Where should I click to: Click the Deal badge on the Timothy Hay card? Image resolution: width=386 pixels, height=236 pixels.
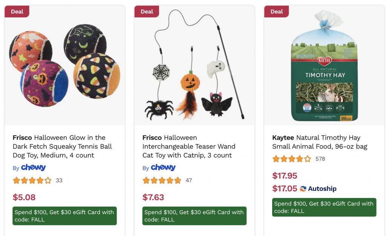pos(276,12)
